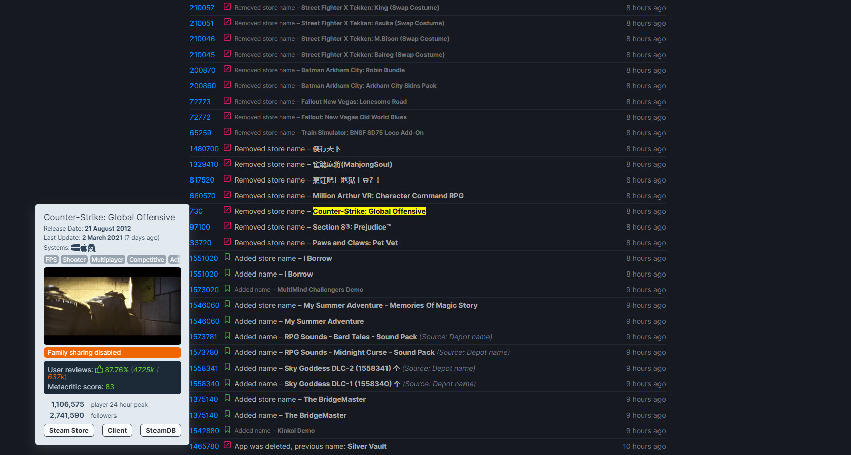This screenshot has width=851, height=455.
Task: Open app ID 1329410 link
Action: click(x=204, y=164)
